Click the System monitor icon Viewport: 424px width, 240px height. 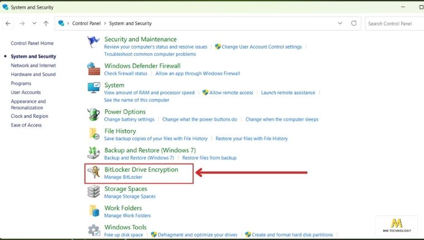(x=94, y=88)
